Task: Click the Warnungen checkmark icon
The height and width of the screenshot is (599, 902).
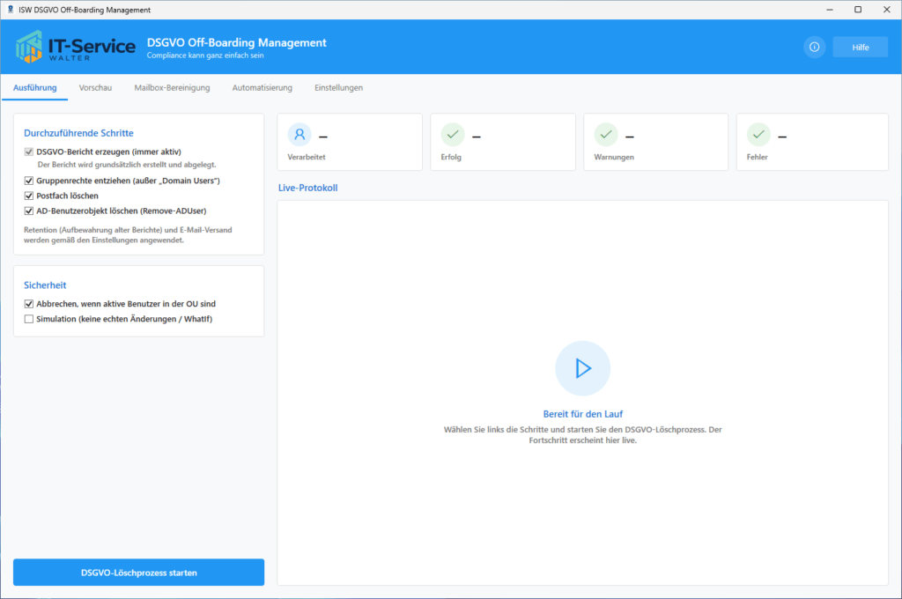Action: click(x=606, y=135)
